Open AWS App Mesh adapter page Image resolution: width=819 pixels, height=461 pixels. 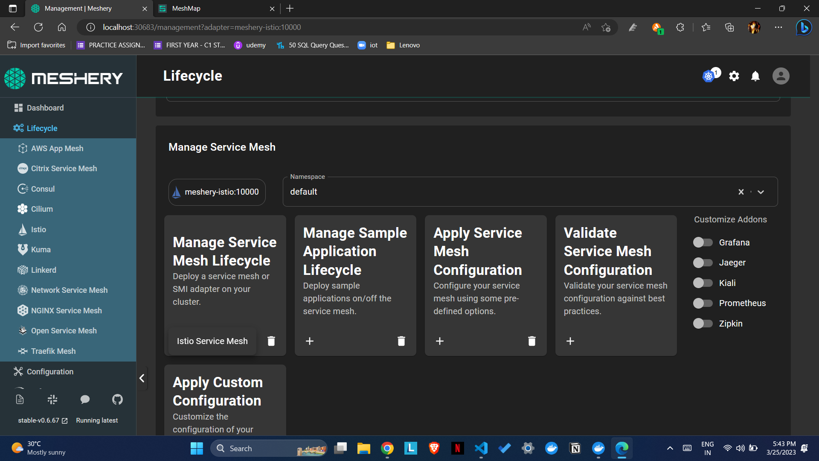[x=57, y=148]
